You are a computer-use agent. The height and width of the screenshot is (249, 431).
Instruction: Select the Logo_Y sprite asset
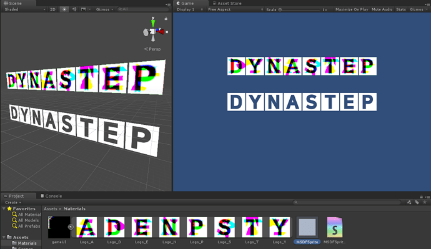click(x=280, y=227)
